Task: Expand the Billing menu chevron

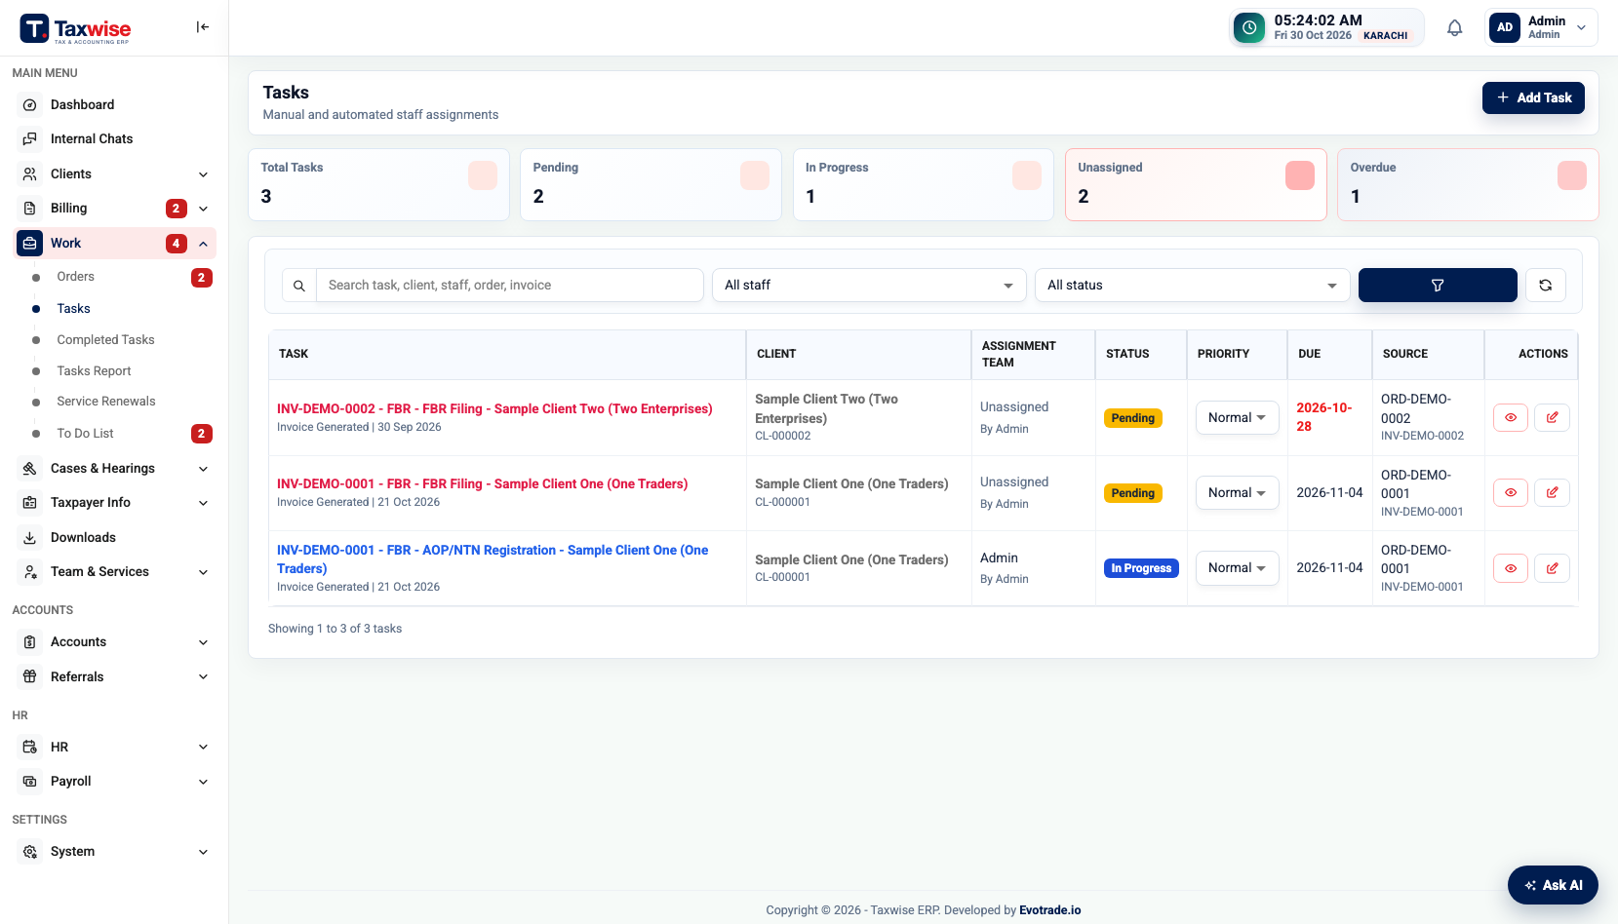Action: (203, 209)
